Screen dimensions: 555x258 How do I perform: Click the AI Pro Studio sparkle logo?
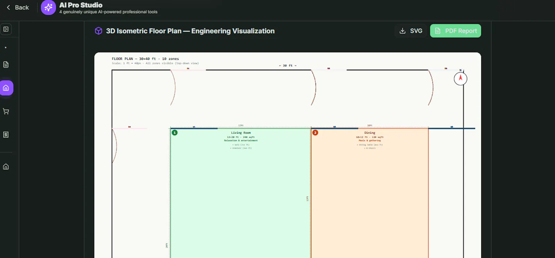tap(48, 7)
